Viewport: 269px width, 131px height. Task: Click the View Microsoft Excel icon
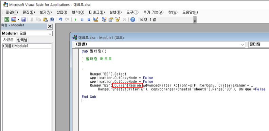7,20
